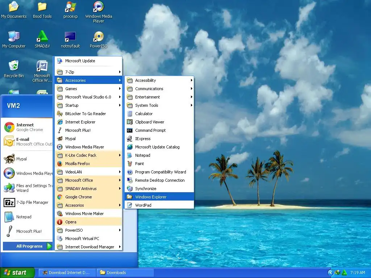This screenshot has height=278, width=371.
Task: Launch Mozilla Firefox from All Programs
Action: pyautogui.click(x=88, y=164)
